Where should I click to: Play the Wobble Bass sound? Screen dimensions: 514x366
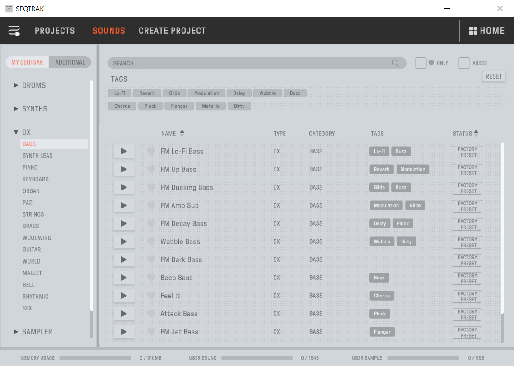coord(124,241)
